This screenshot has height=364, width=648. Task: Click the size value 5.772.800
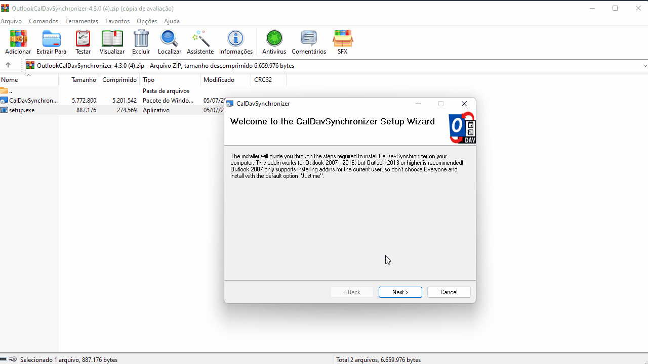pyautogui.click(x=84, y=101)
